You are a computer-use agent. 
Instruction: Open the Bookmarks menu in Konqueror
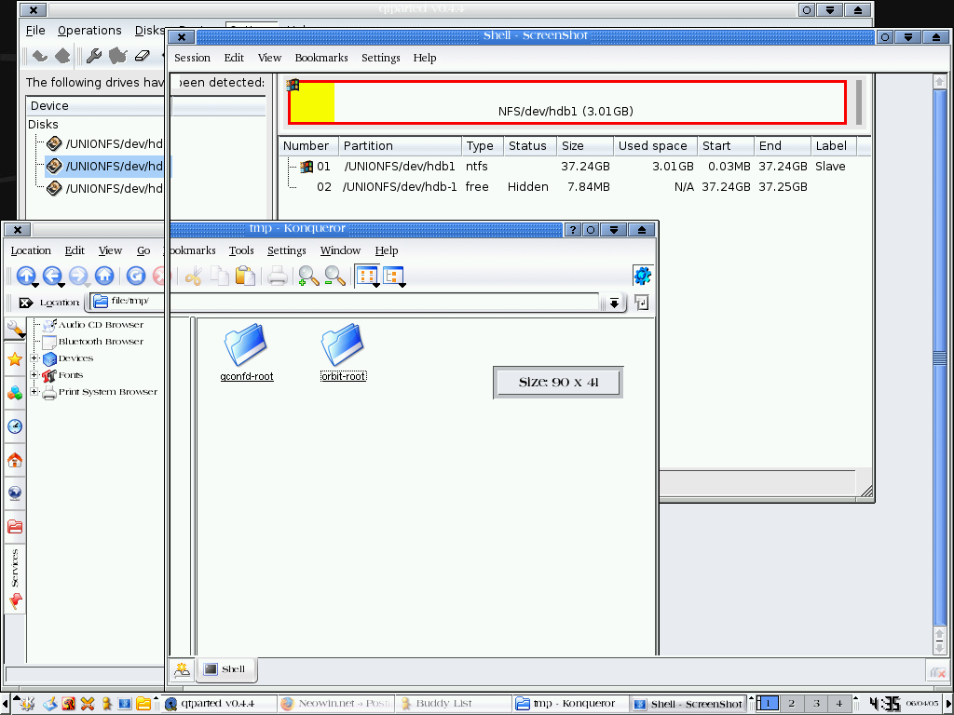tap(192, 250)
